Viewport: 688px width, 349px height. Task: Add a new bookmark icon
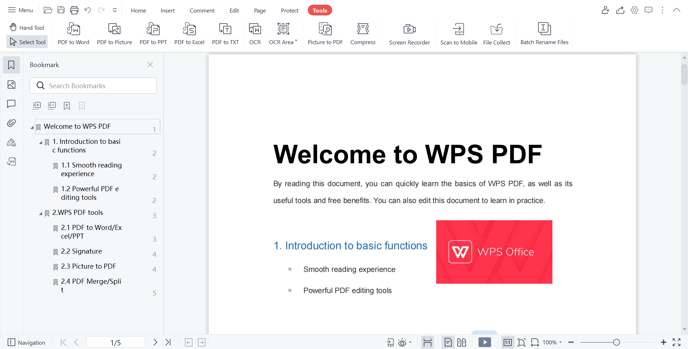click(67, 106)
